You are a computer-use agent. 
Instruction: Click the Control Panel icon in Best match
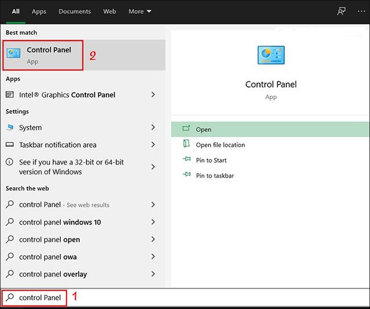point(14,53)
